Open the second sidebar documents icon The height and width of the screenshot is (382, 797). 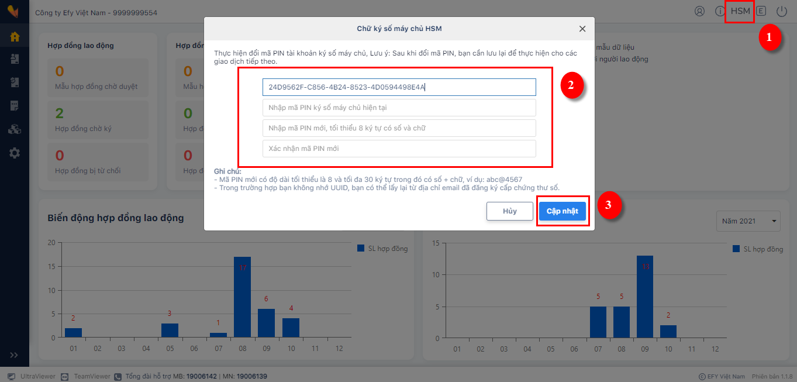click(x=15, y=82)
